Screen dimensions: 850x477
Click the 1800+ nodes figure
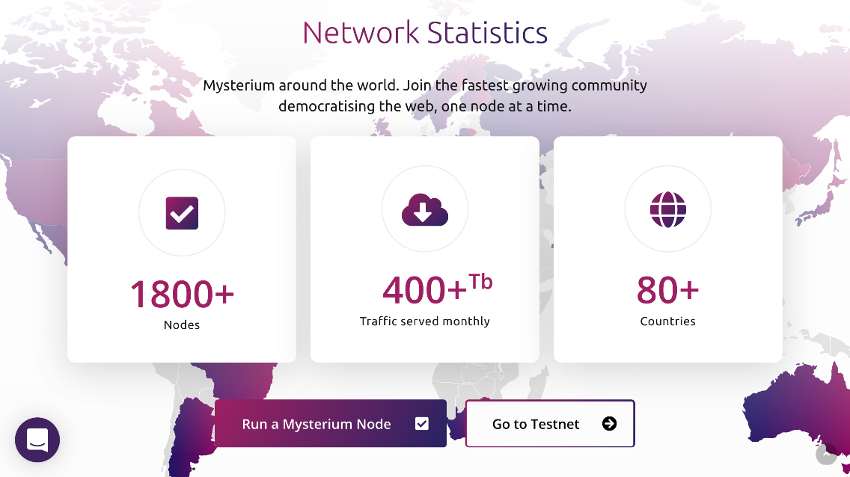point(182,294)
